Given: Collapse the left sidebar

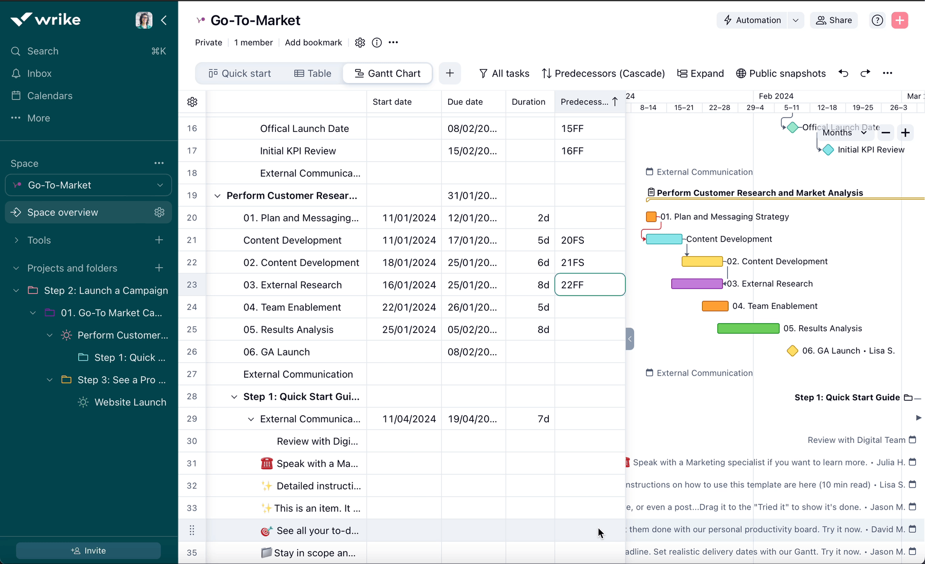Looking at the screenshot, I should click(164, 20).
